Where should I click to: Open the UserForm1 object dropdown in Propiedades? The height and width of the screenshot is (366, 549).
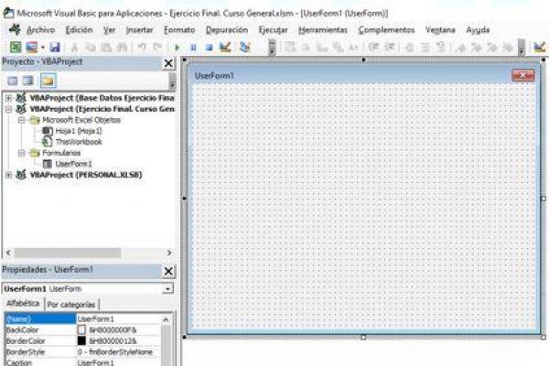[167, 288]
